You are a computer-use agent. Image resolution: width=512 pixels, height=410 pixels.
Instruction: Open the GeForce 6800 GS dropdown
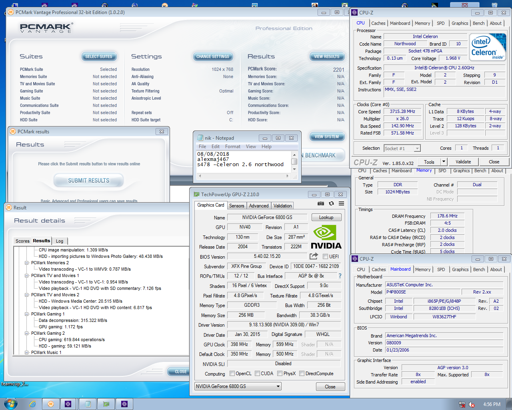[238, 386]
